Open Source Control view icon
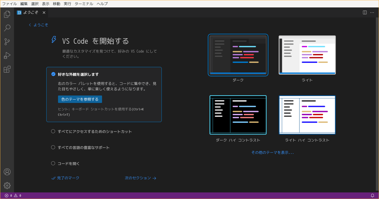The height and width of the screenshot is (199, 379). pos(7,42)
